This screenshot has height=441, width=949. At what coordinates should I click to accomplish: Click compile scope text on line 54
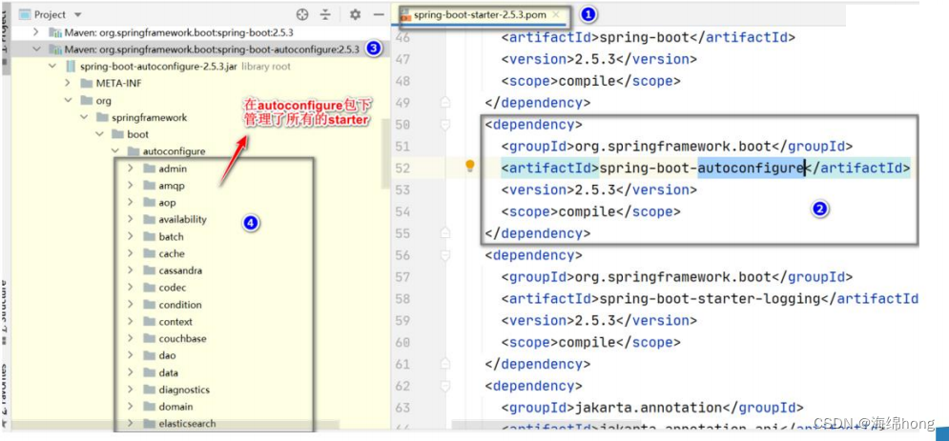click(x=586, y=211)
